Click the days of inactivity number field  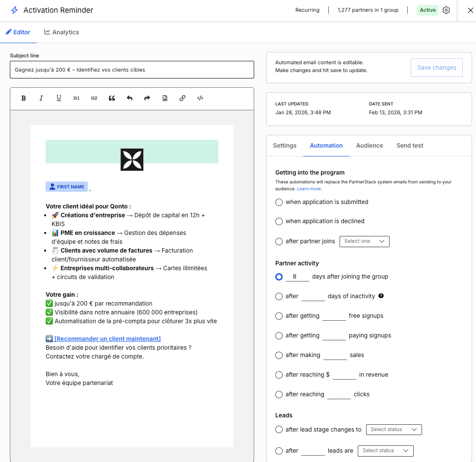point(313,296)
